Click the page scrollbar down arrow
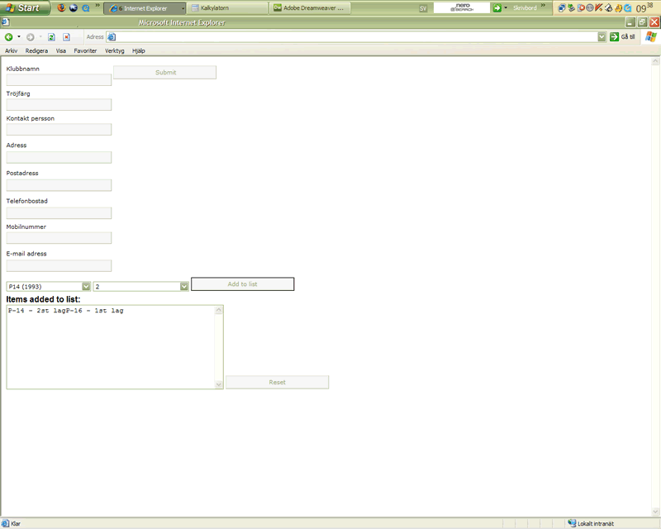The width and height of the screenshot is (661, 529). [655, 512]
